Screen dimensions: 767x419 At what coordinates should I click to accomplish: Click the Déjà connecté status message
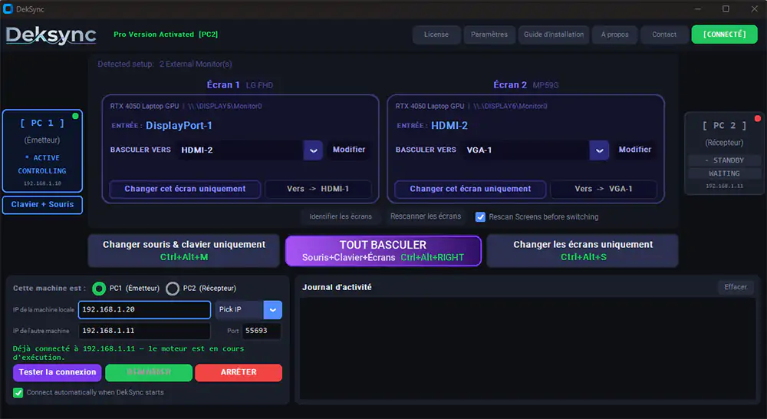tap(128, 353)
